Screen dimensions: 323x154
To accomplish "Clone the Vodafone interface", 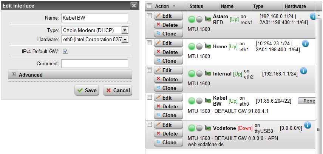I will coord(168,142).
